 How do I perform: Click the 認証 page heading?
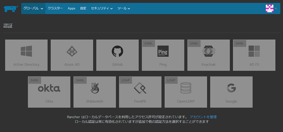tap(8, 26)
